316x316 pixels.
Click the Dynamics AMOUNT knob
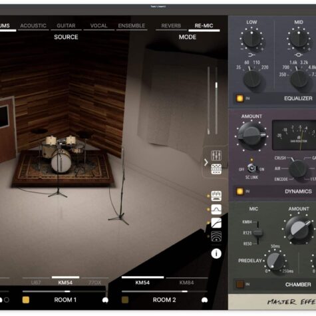[x=251, y=136]
